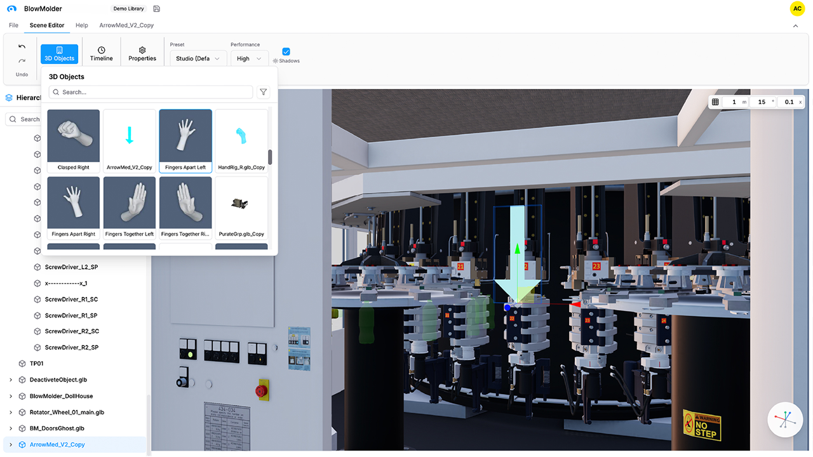Click the grid snap icon in the viewport
Viewport: 813px width, 457px height.
(x=715, y=102)
